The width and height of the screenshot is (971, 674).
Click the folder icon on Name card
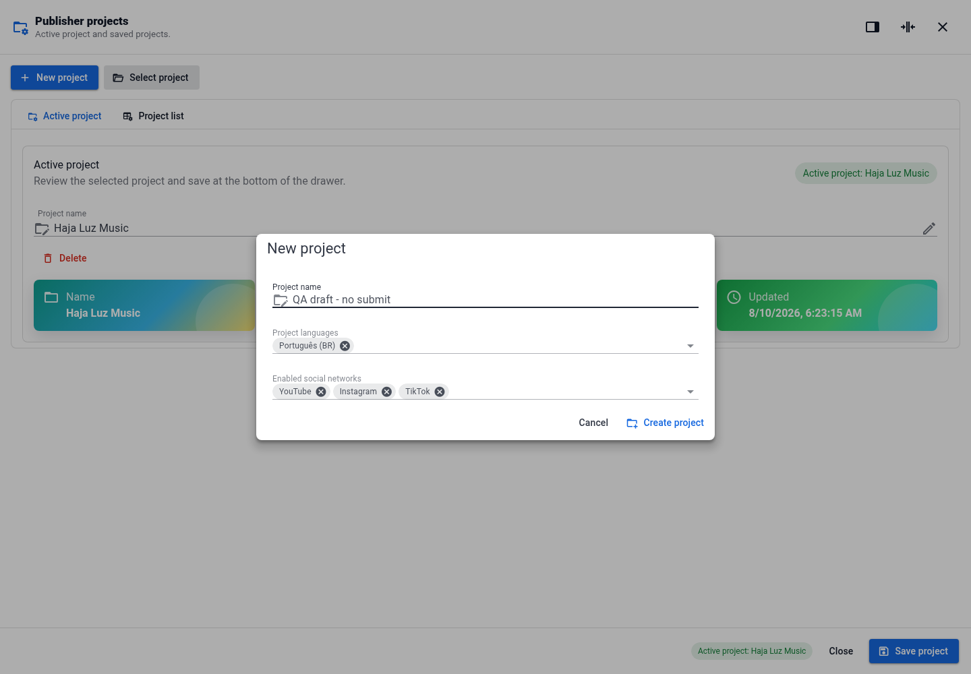click(x=51, y=297)
